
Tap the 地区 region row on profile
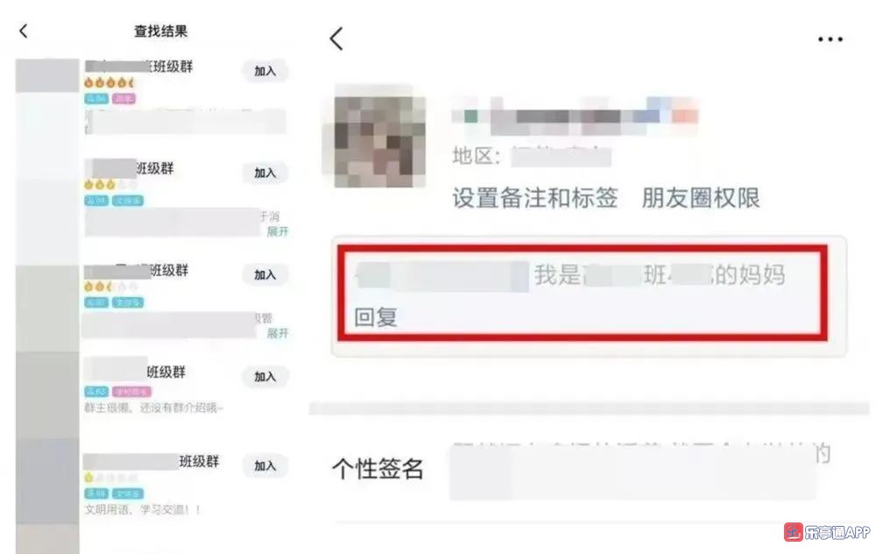[532, 155]
